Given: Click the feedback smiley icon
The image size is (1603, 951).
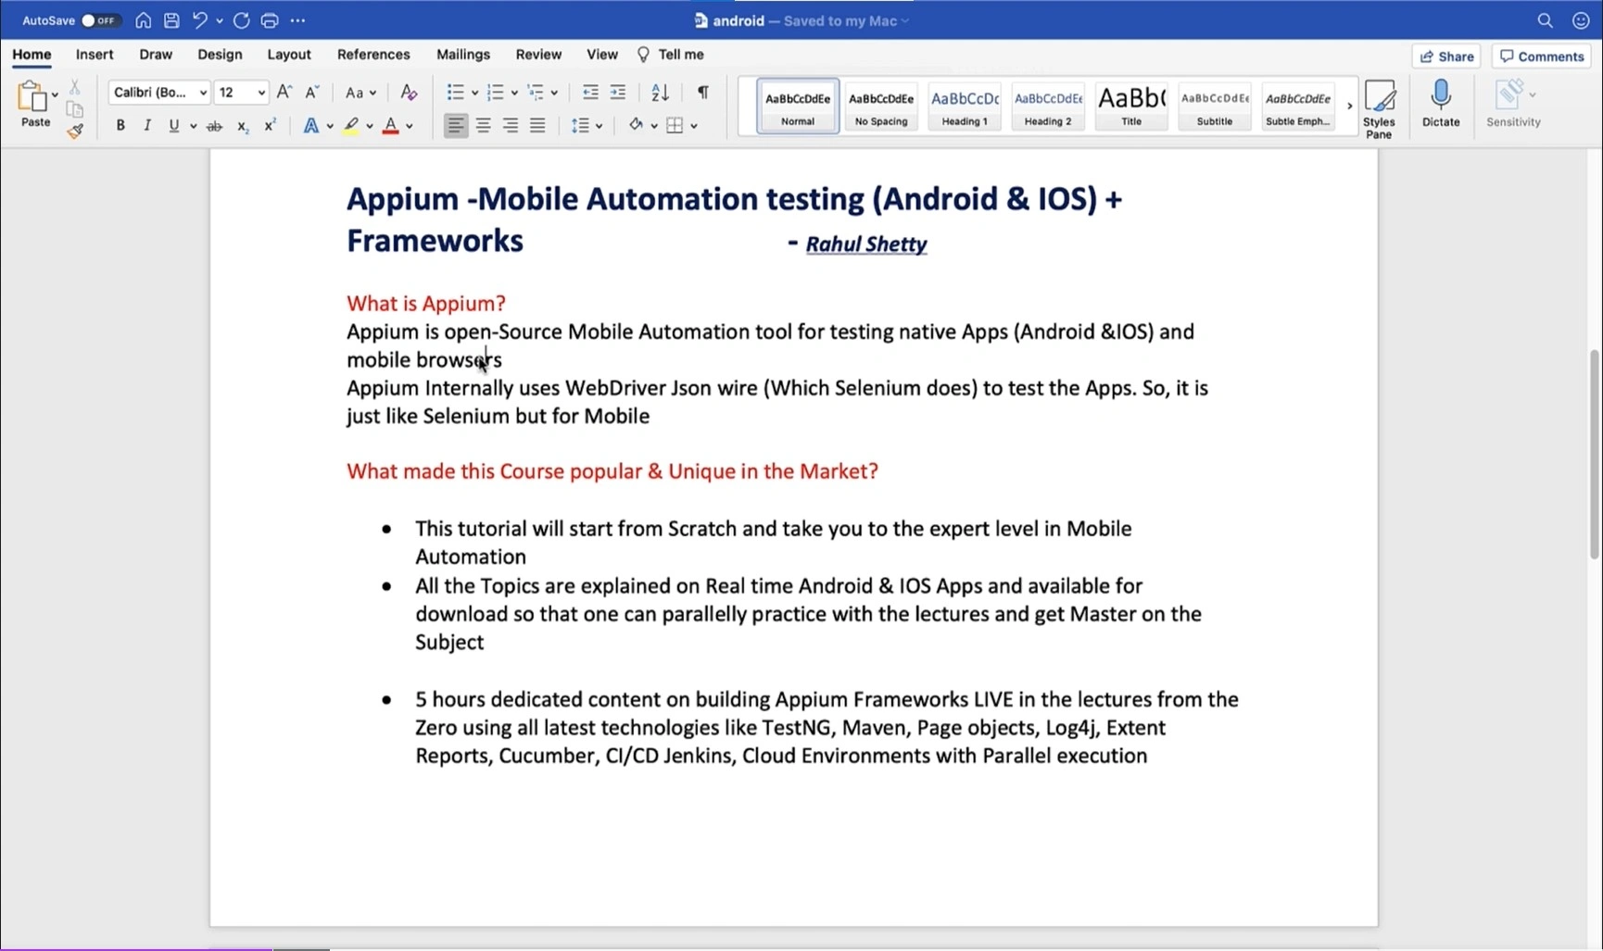Looking at the screenshot, I should pyautogui.click(x=1581, y=20).
